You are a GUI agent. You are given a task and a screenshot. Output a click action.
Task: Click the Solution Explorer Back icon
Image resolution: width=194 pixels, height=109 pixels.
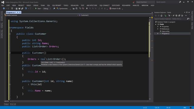156,15
